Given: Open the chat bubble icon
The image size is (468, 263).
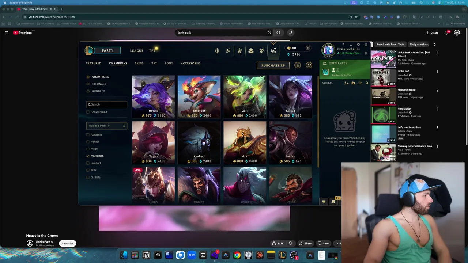Looking at the screenshot, I should [324, 202].
